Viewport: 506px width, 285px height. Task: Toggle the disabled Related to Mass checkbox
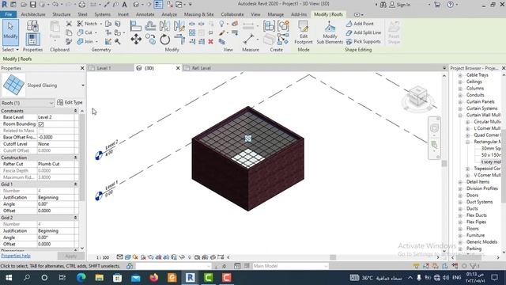[x=41, y=131]
